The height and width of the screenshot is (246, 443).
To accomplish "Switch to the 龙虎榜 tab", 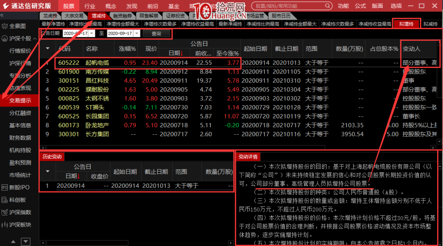I will point(50,16).
